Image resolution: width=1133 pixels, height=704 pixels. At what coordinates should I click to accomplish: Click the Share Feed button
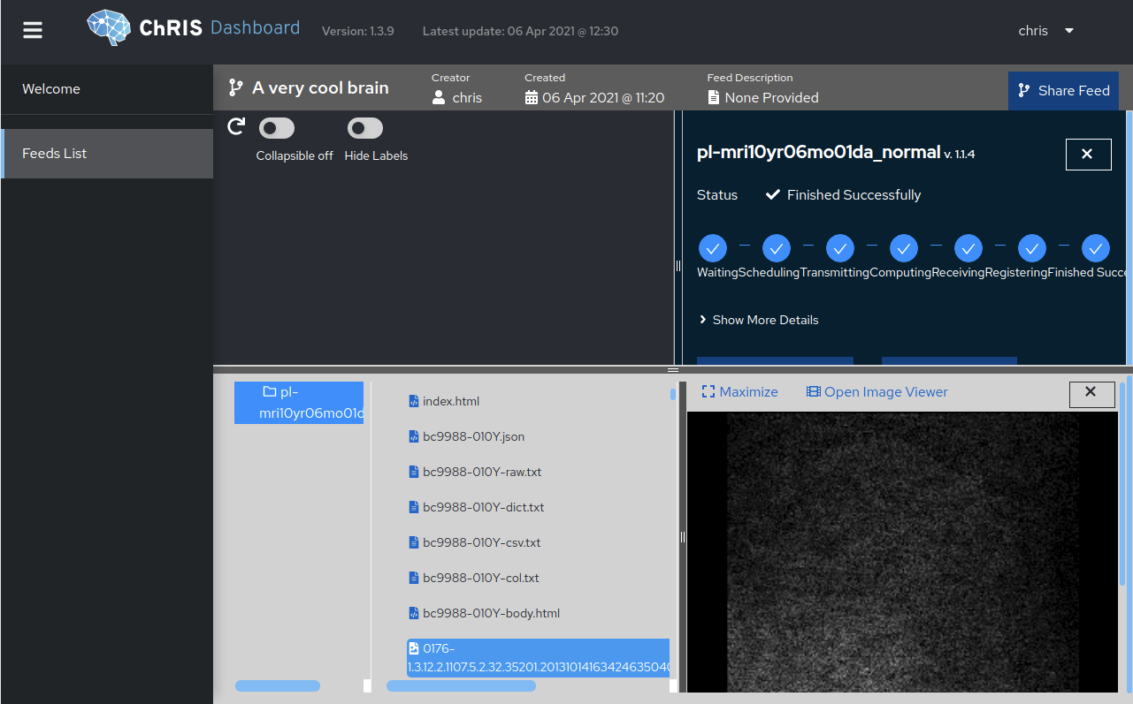(x=1063, y=90)
